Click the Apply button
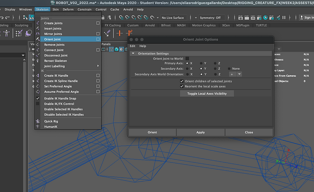The width and height of the screenshot is (314, 192). (200, 132)
